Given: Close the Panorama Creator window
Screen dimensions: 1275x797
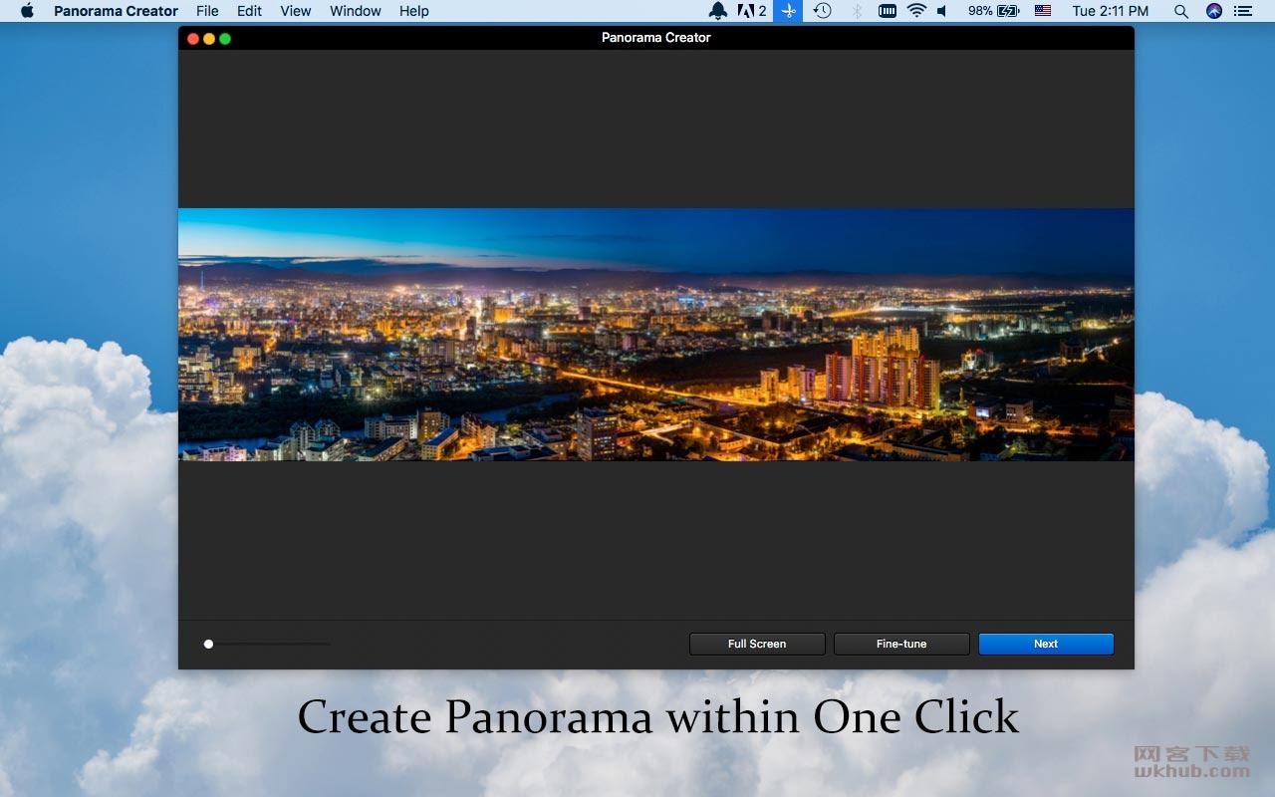Looking at the screenshot, I should click(193, 39).
